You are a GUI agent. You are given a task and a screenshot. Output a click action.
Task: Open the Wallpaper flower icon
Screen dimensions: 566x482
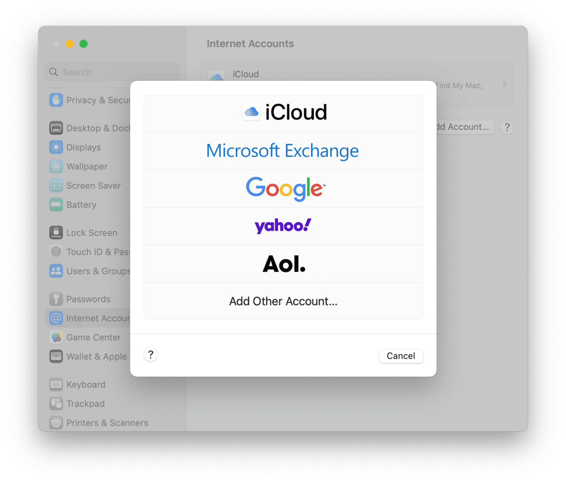(x=56, y=166)
